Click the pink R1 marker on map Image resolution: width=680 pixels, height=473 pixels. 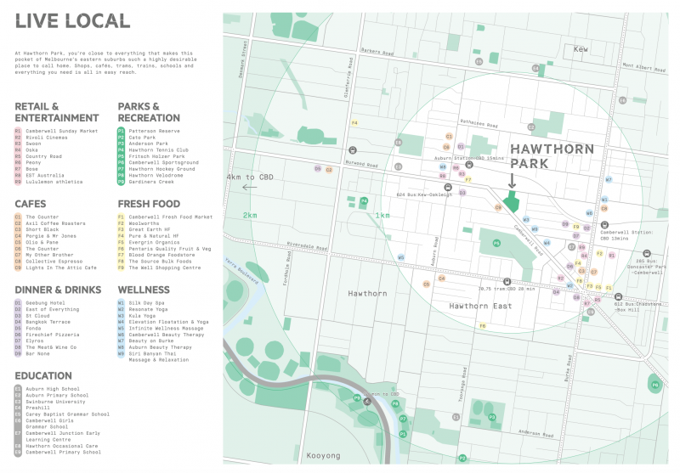pos(611,256)
